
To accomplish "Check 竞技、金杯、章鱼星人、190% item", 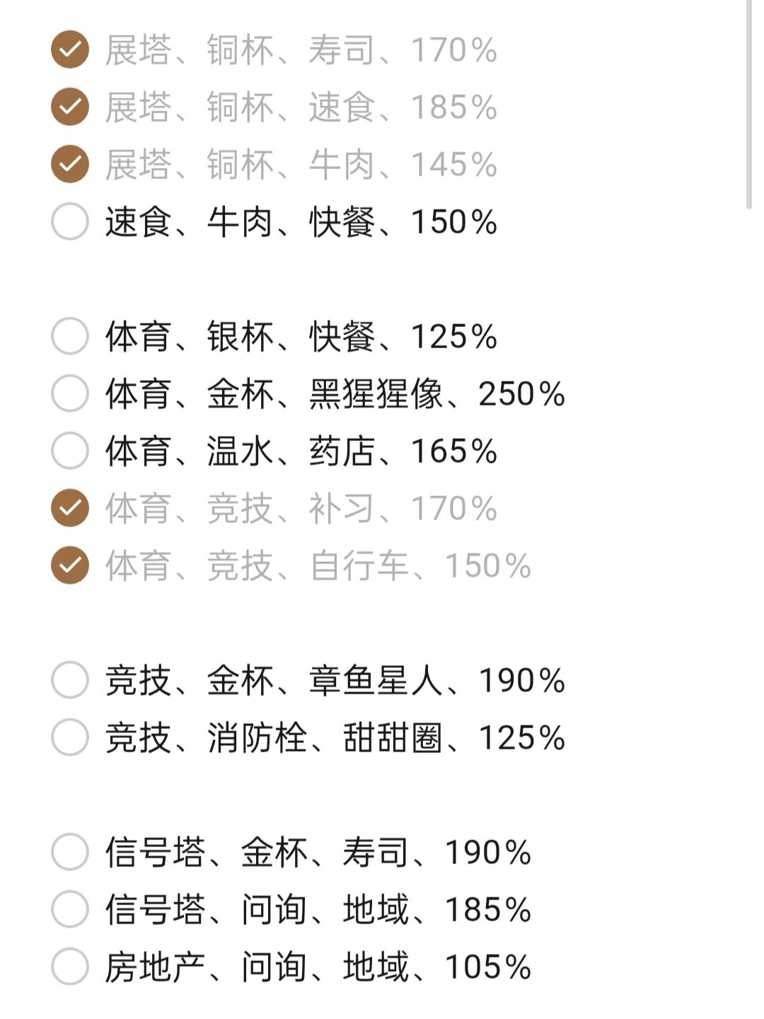I will point(70,680).
